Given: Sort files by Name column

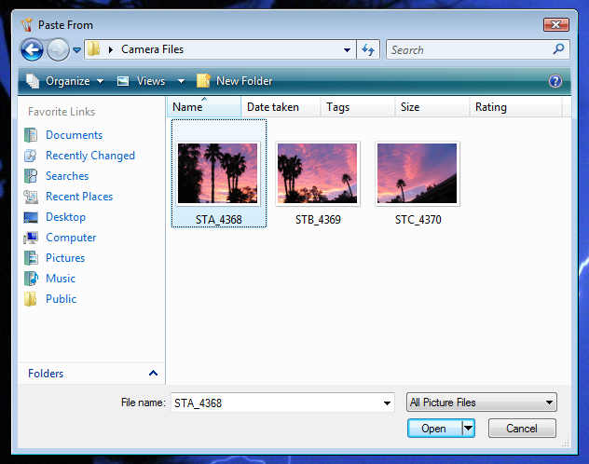Looking at the screenshot, I should pos(204,107).
